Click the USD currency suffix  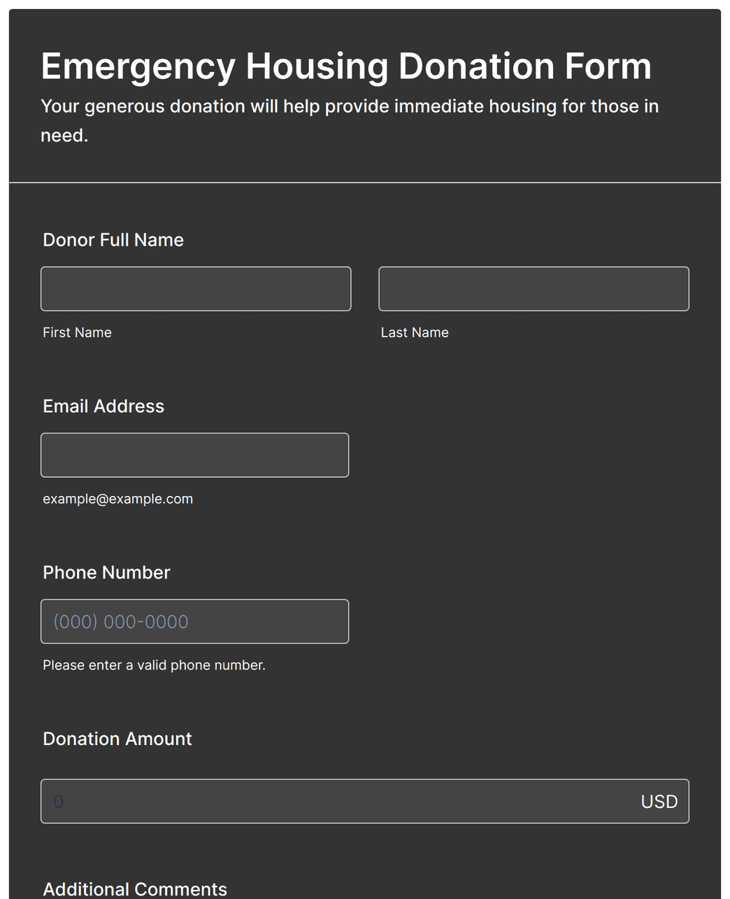click(659, 802)
